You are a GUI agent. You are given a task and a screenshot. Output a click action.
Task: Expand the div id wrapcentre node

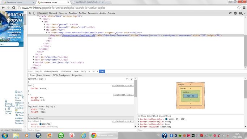click(34, 57)
